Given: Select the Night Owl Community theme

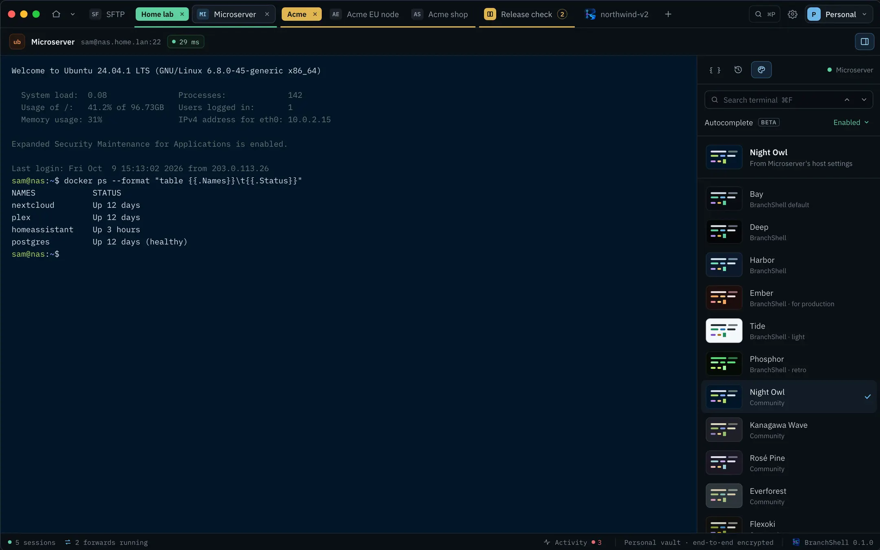Looking at the screenshot, I should [x=788, y=397].
